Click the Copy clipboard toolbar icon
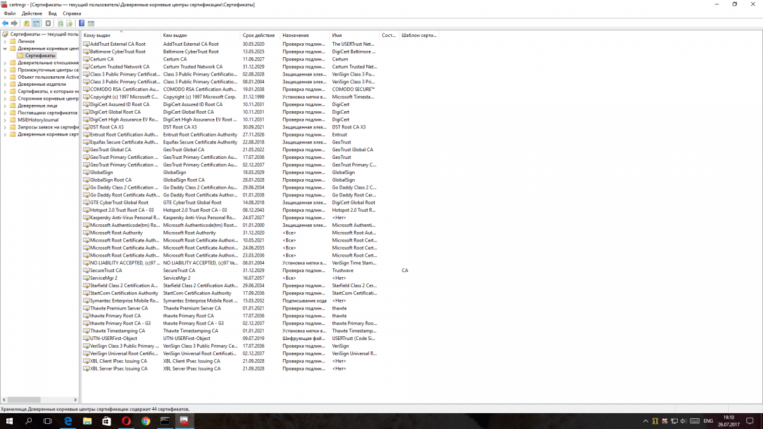 pyautogui.click(x=48, y=24)
